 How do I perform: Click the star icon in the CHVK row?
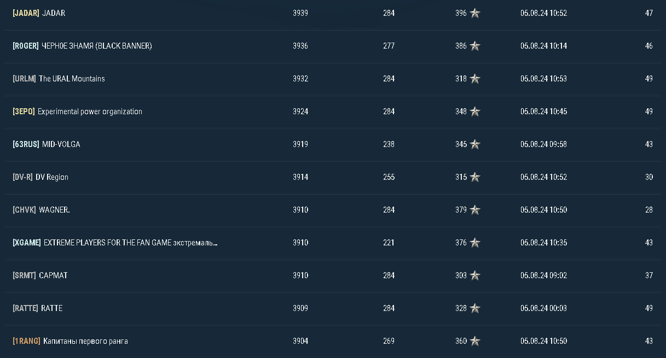click(475, 210)
